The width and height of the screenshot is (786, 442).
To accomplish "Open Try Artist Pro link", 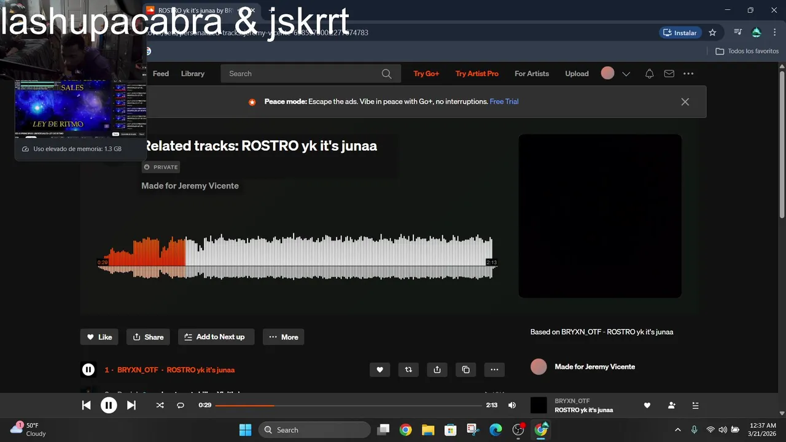I will pyautogui.click(x=477, y=74).
